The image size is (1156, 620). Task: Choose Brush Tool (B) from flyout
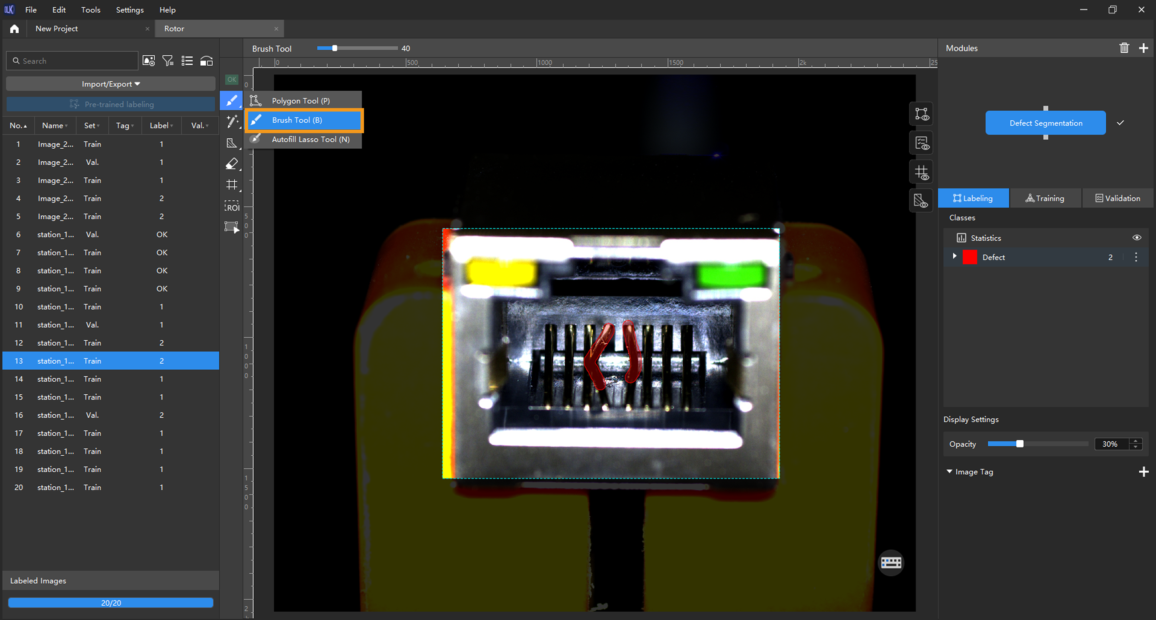(x=304, y=120)
